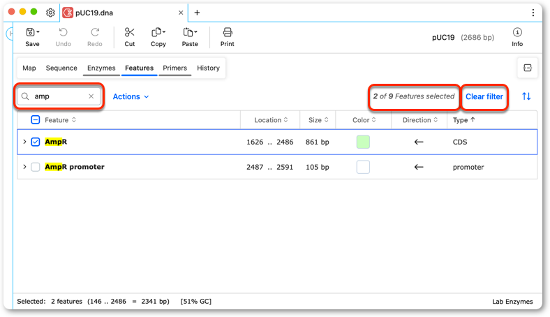Sort by the Feature column
The width and height of the screenshot is (550, 317).
coord(60,120)
